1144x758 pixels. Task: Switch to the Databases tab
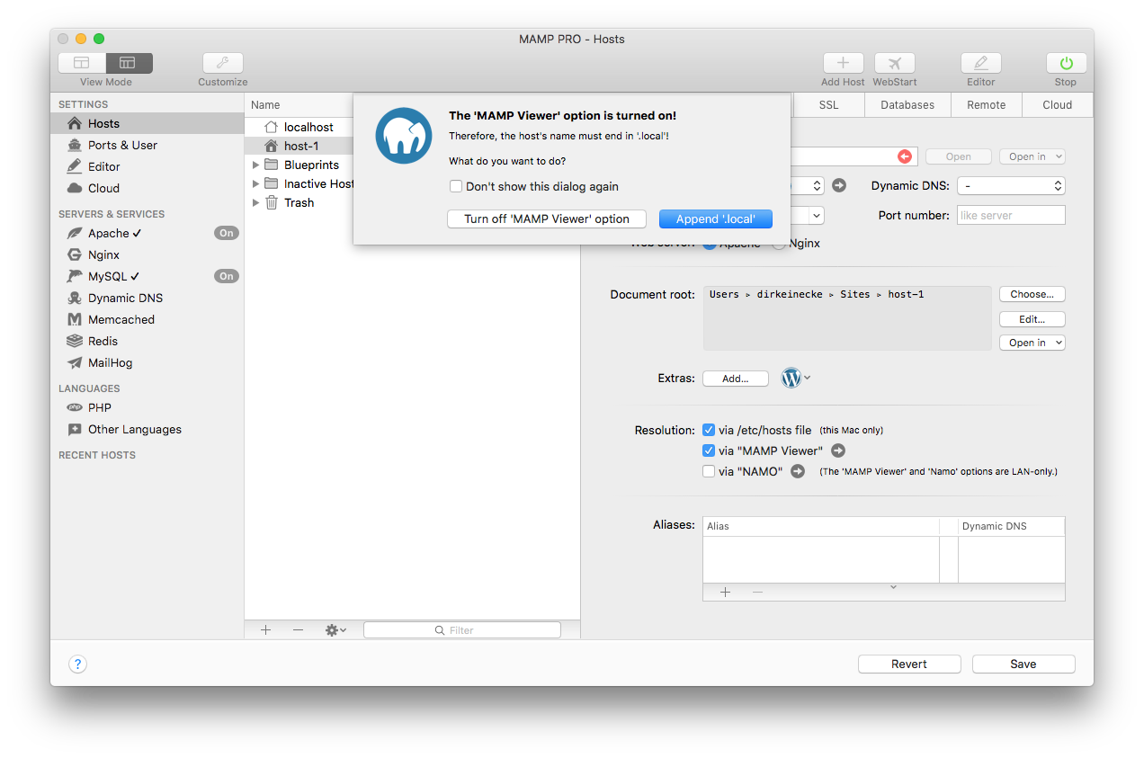point(907,104)
